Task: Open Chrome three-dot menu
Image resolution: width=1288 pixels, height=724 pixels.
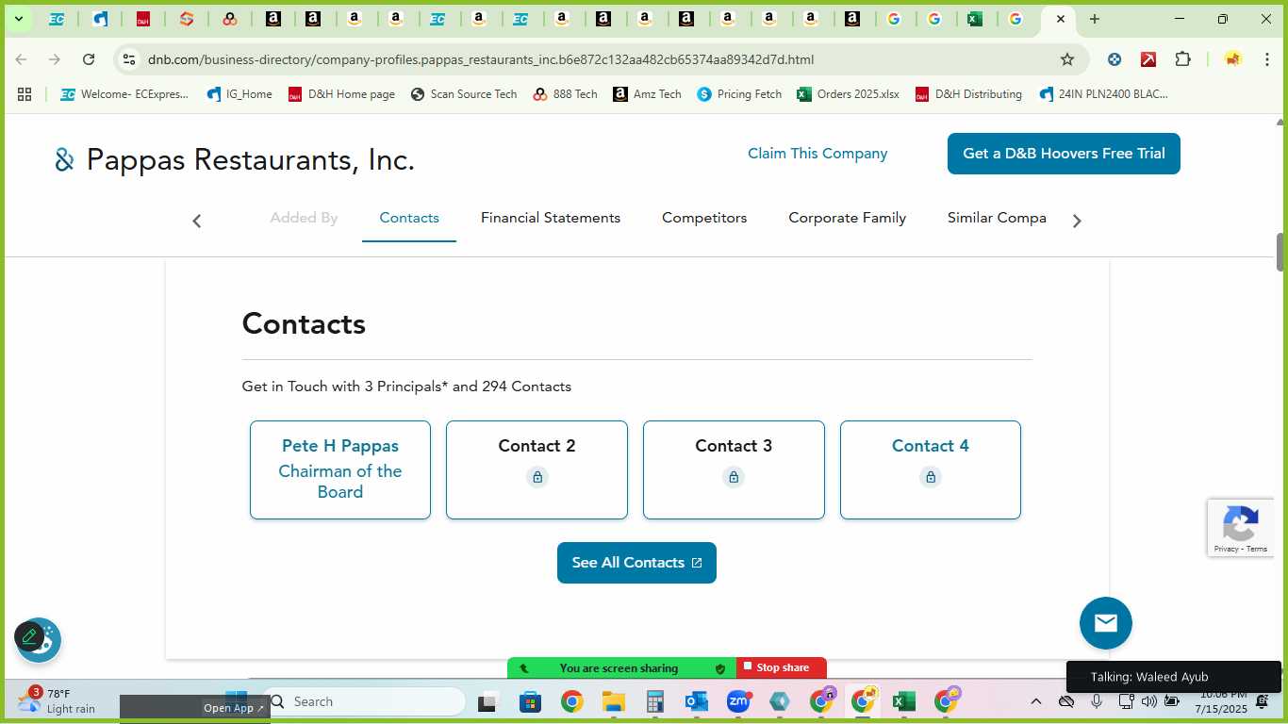Action: click(1265, 59)
